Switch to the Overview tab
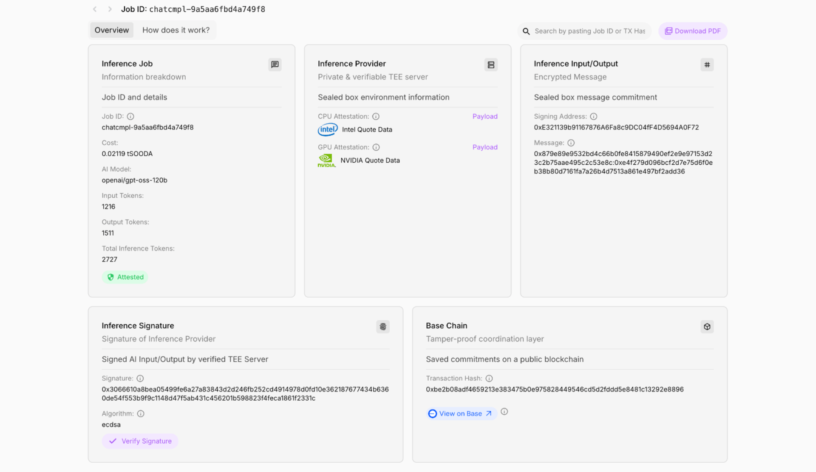The height and width of the screenshot is (472, 816). point(112,30)
